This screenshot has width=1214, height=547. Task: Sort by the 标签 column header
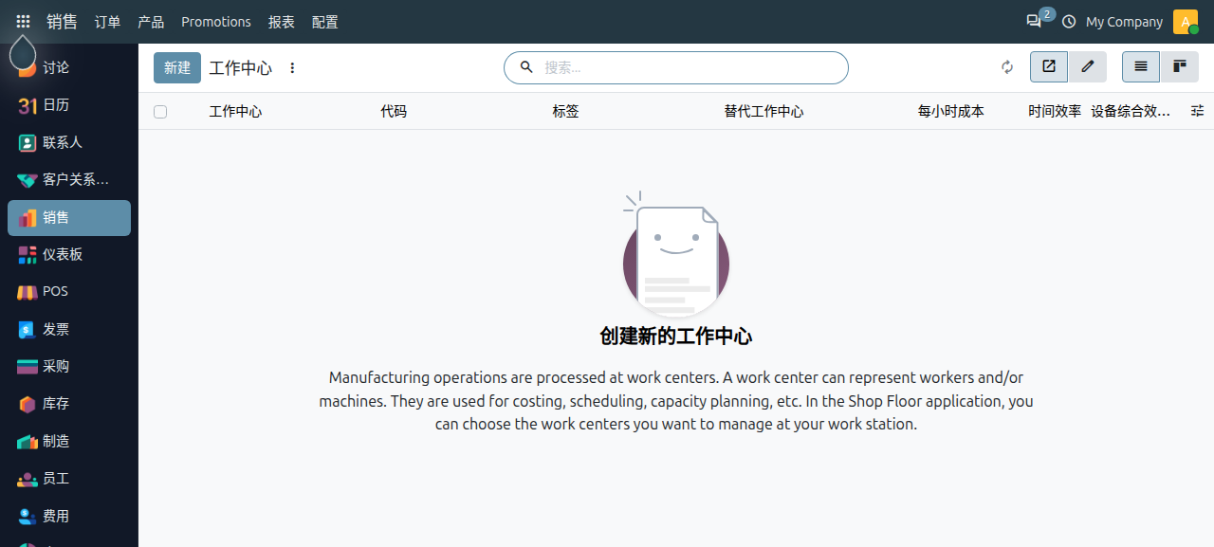click(x=565, y=112)
